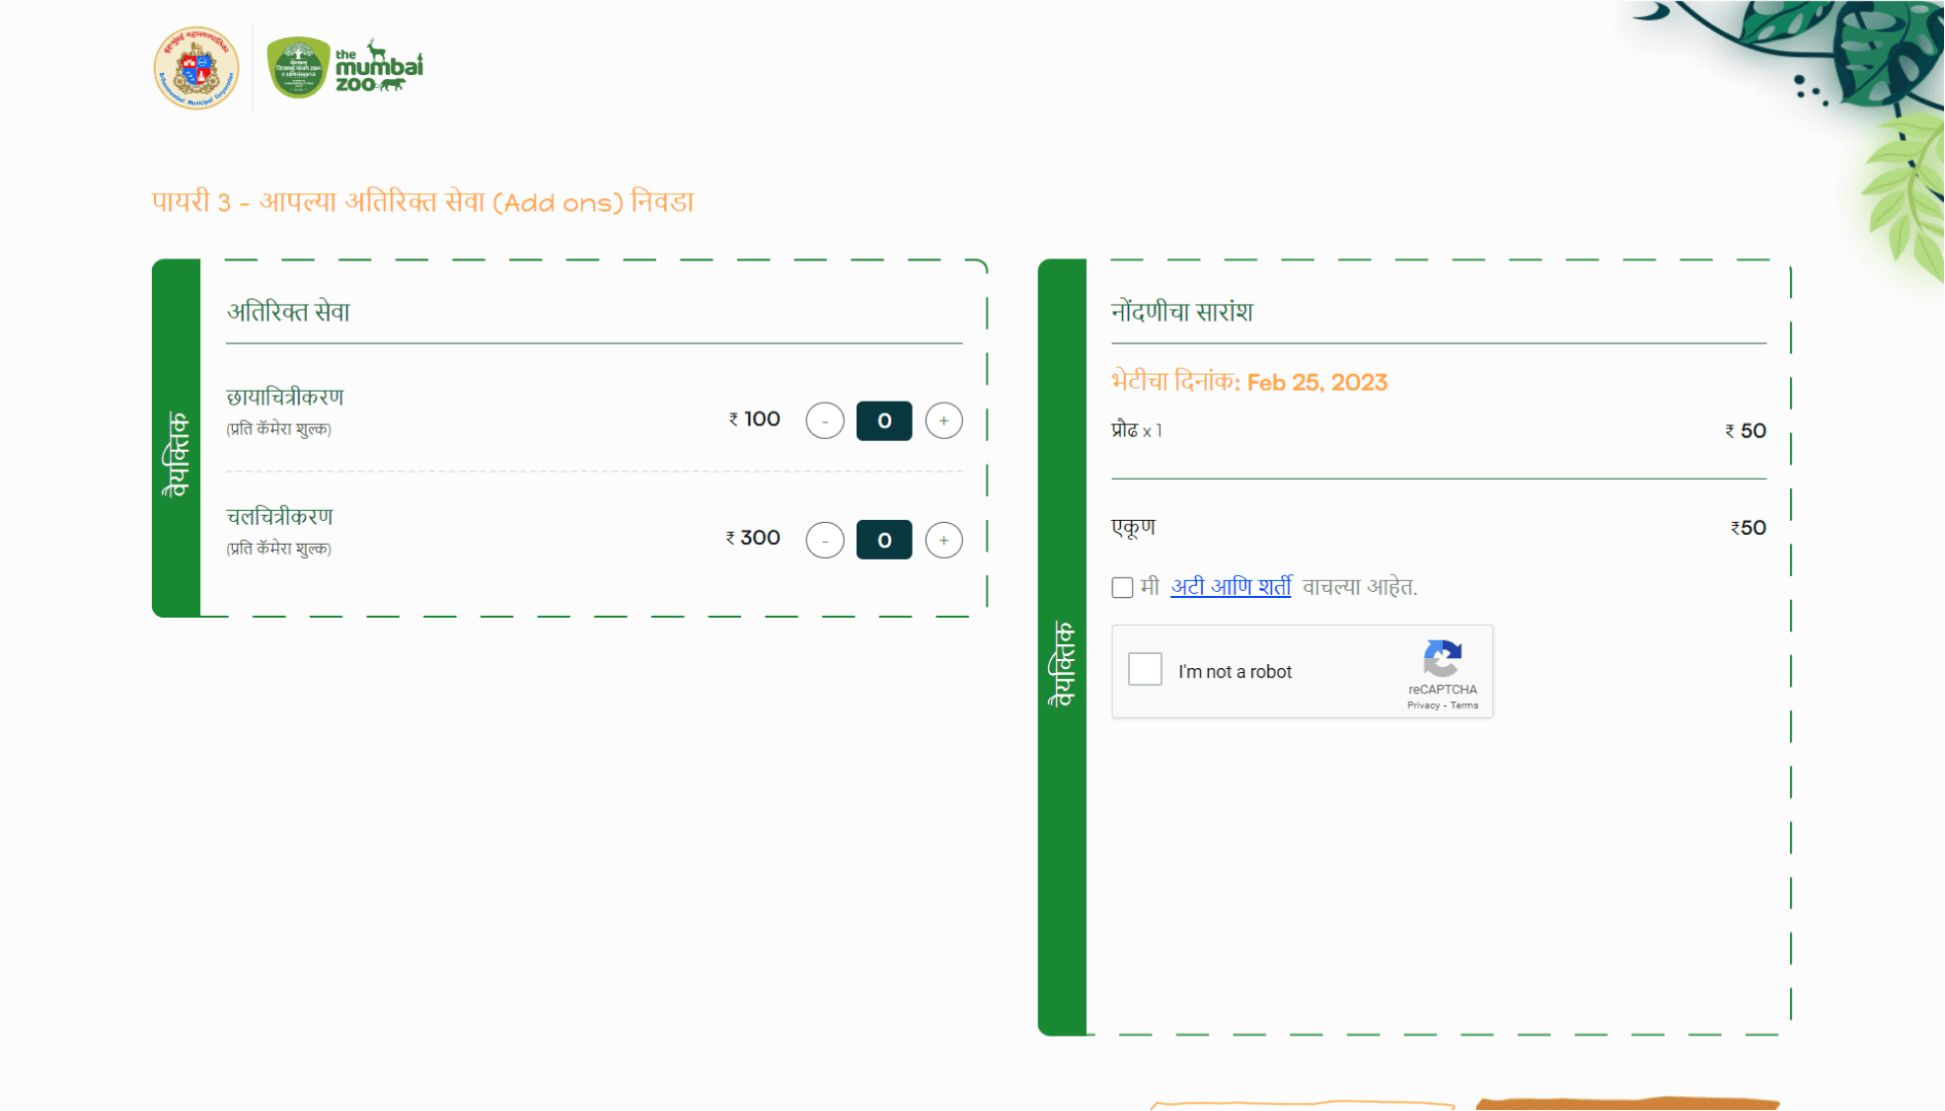Viewport: 1945px width, 1111px height.
Task: Click the reCAPTCHA logo icon
Action: point(1442,658)
